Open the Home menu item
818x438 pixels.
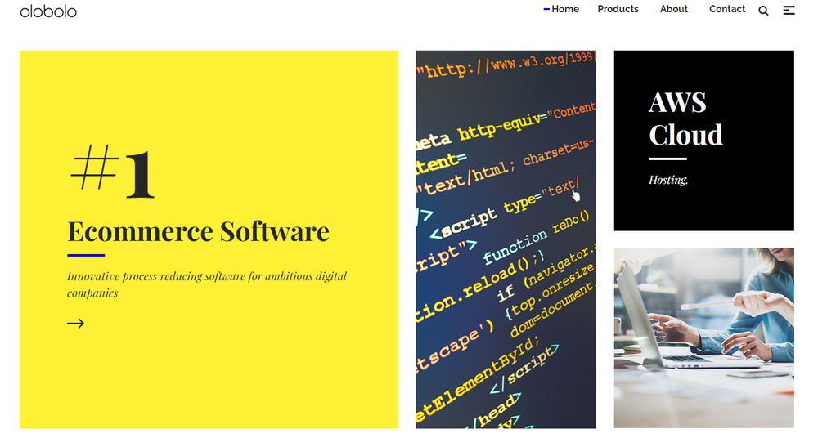pos(565,9)
